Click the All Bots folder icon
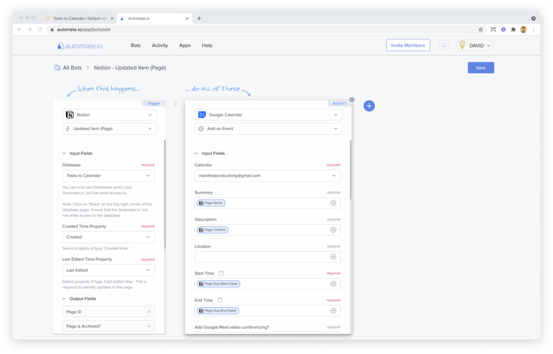 pyautogui.click(x=57, y=67)
